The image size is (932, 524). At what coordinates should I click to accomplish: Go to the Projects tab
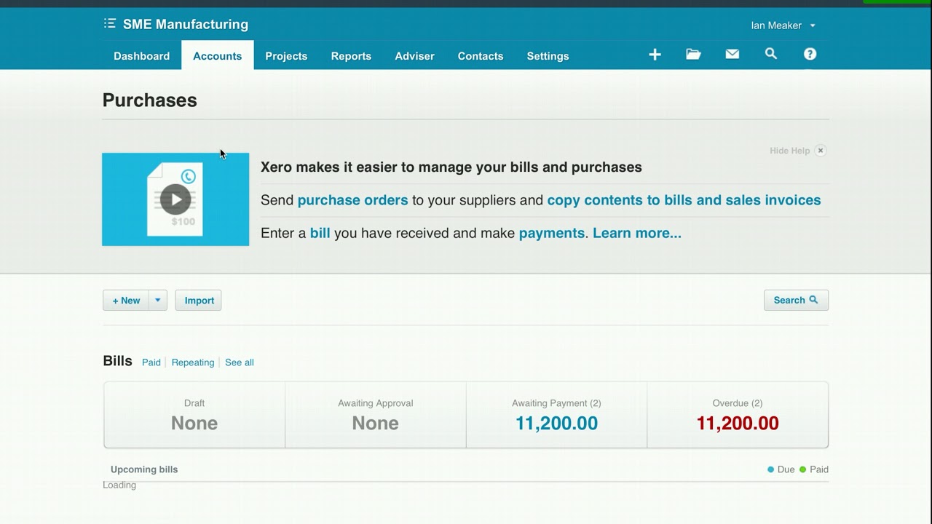point(286,56)
